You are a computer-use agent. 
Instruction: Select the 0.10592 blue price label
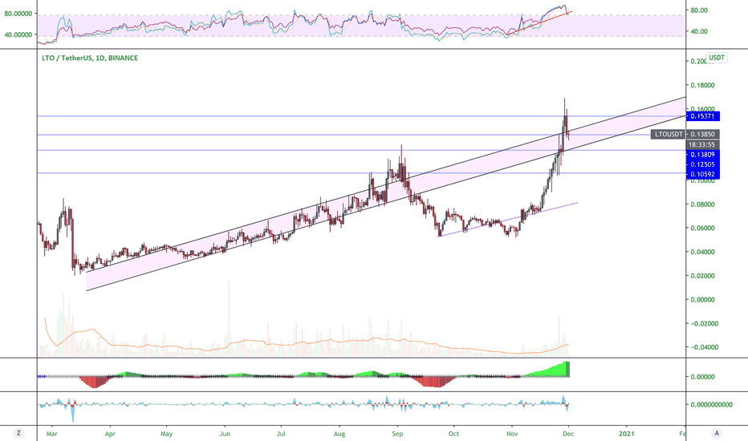pos(703,174)
